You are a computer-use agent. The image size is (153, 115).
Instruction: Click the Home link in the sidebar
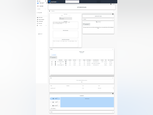click(x=40, y=1)
